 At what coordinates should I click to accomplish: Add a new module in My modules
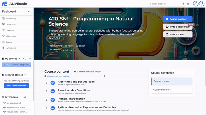[x=30, y=97]
